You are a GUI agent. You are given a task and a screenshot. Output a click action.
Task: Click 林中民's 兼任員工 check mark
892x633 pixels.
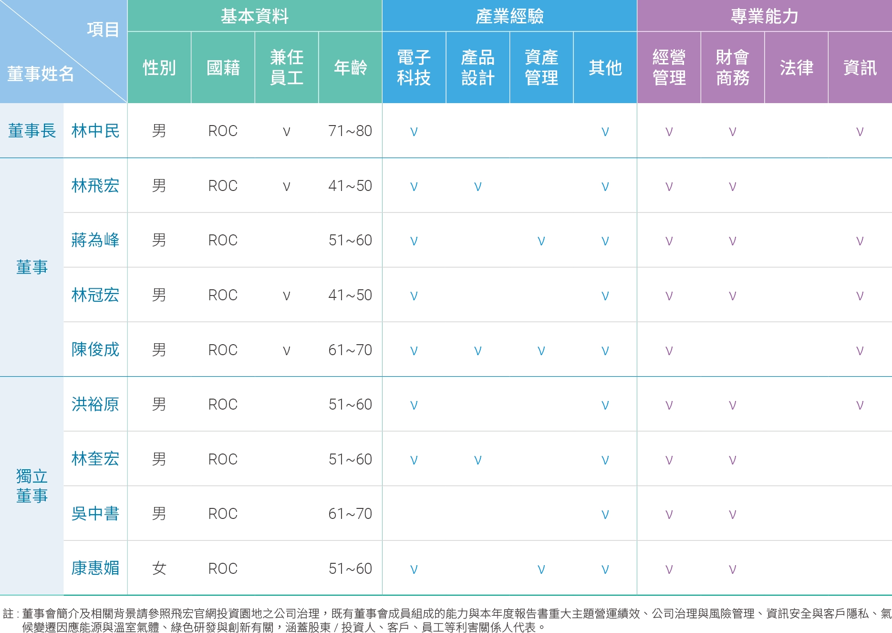point(287,132)
